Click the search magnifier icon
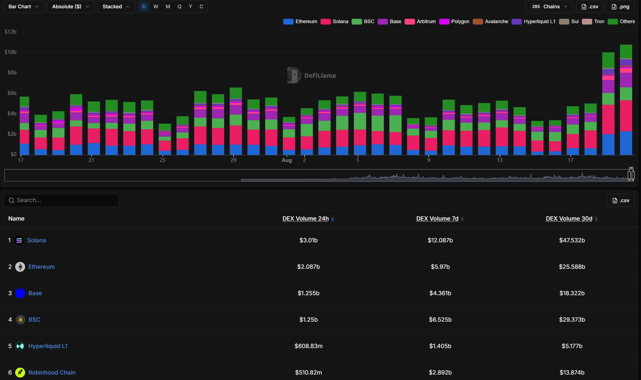The width and height of the screenshot is (641, 380). click(12, 200)
